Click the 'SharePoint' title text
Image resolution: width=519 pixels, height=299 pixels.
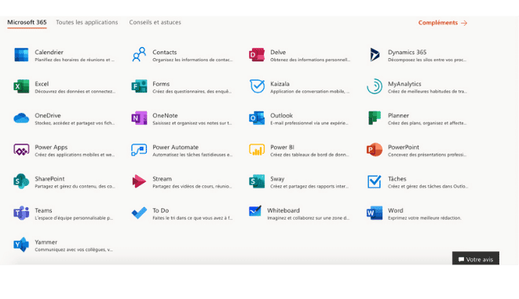pos(49,179)
